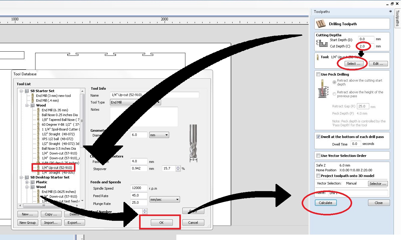The width and height of the screenshot is (402, 240).
Task: Click the Import button
Action: click(x=51, y=223)
